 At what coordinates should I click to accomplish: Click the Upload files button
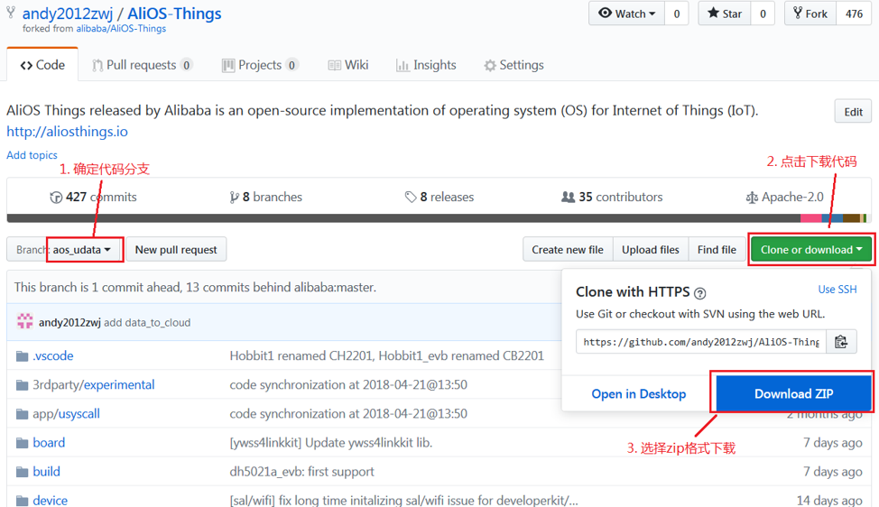pyautogui.click(x=651, y=249)
